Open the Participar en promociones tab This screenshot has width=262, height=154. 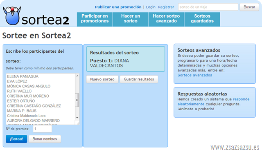[95, 19]
